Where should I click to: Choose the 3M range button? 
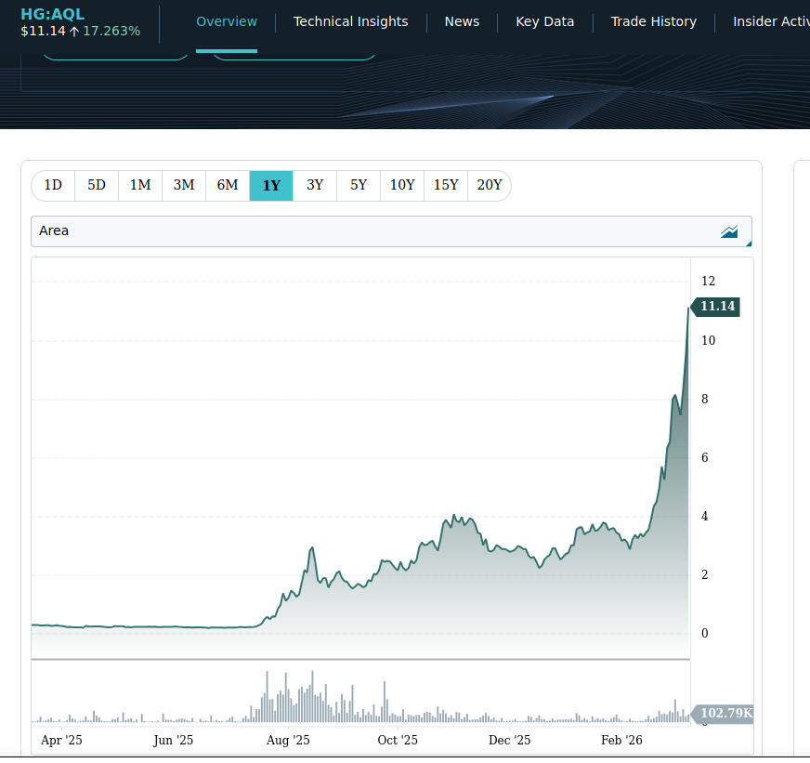point(184,186)
